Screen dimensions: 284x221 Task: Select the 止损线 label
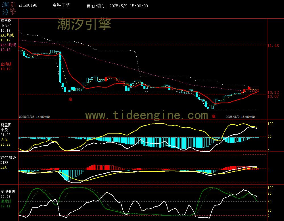6,64
